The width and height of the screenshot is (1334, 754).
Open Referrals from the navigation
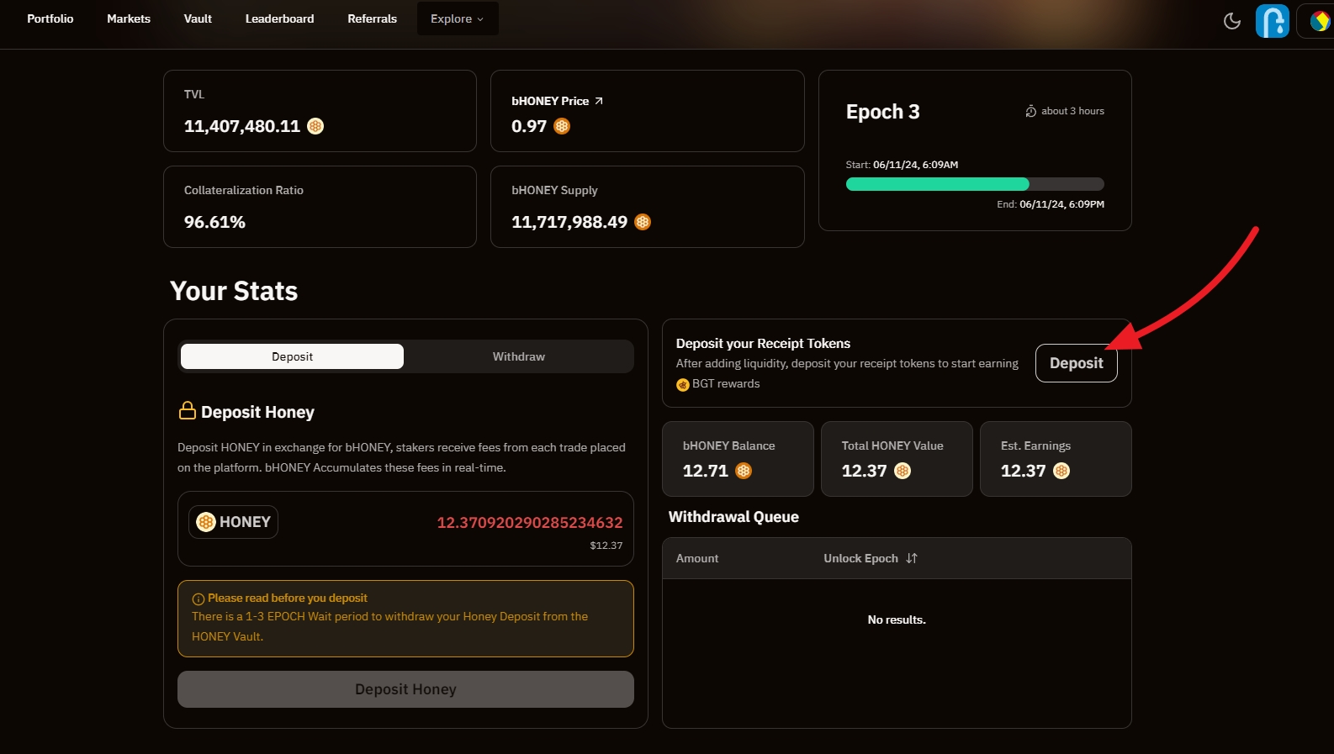coord(372,18)
